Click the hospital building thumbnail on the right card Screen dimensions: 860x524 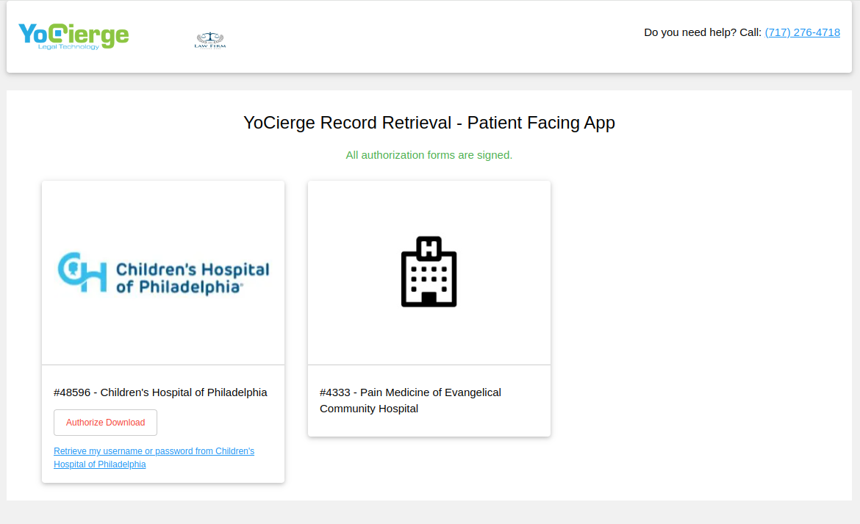point(429,272)
